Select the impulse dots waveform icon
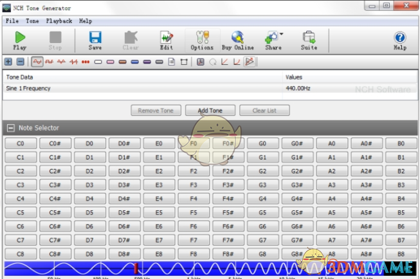 [x=86, y=62]
